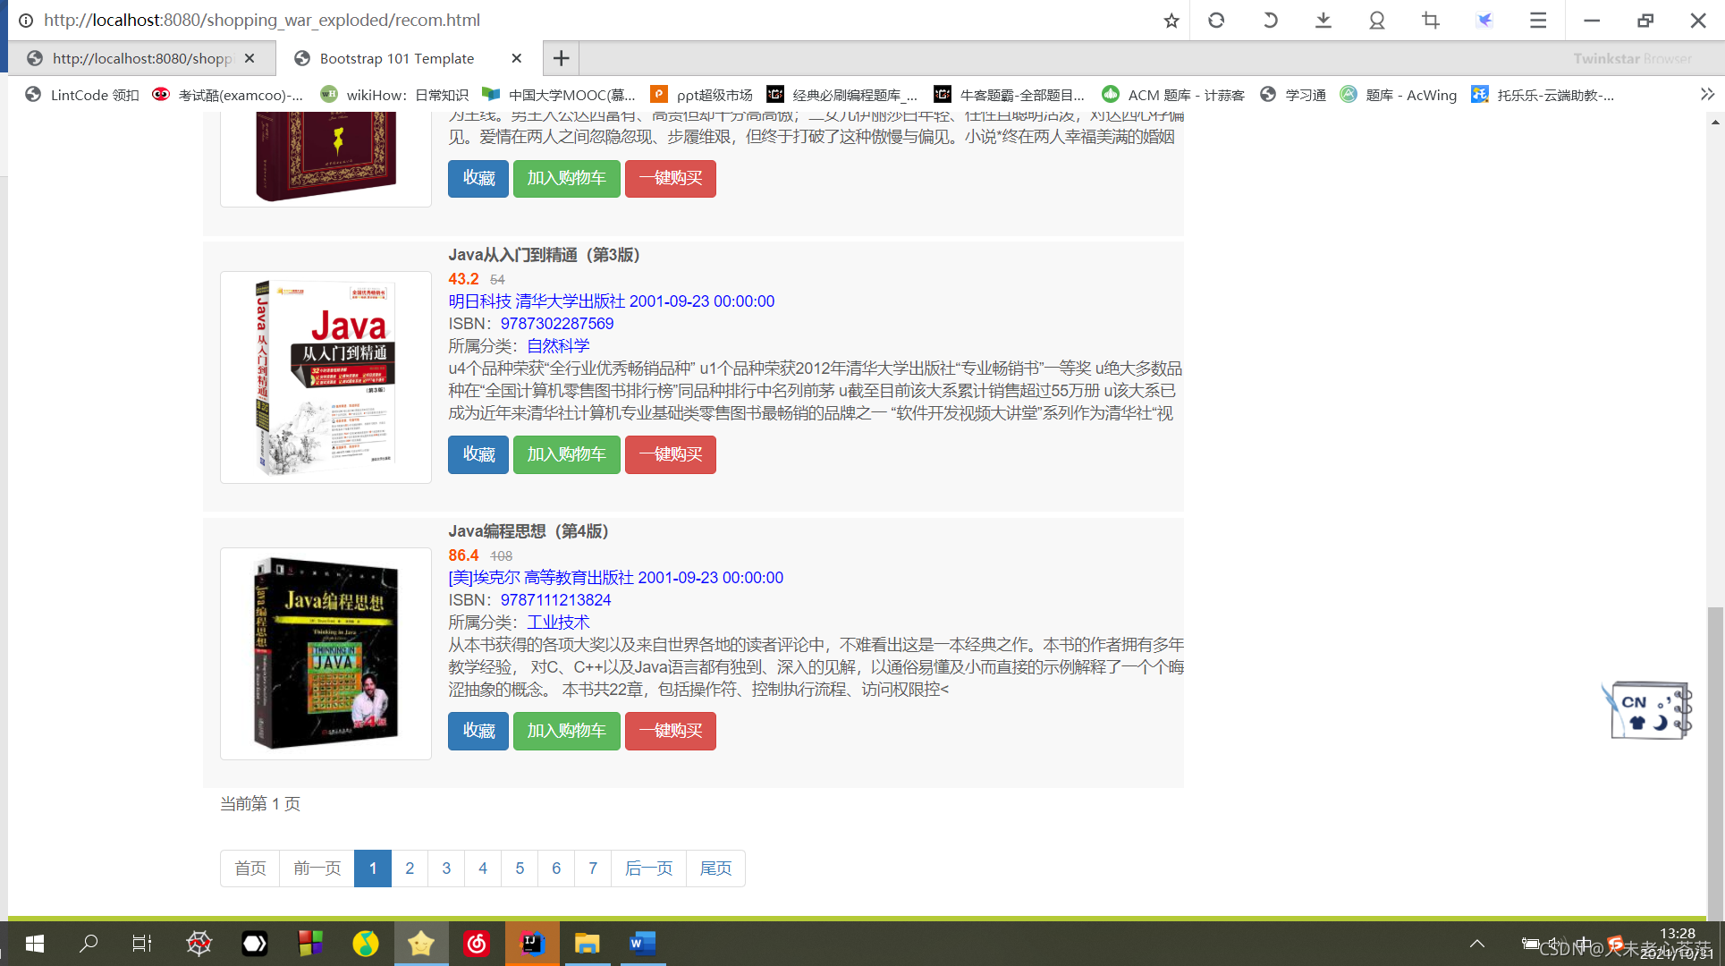Click the page vertical scrollbar thumb
The width and height of the screenshot is (1725, 966).
(1714, 760)
